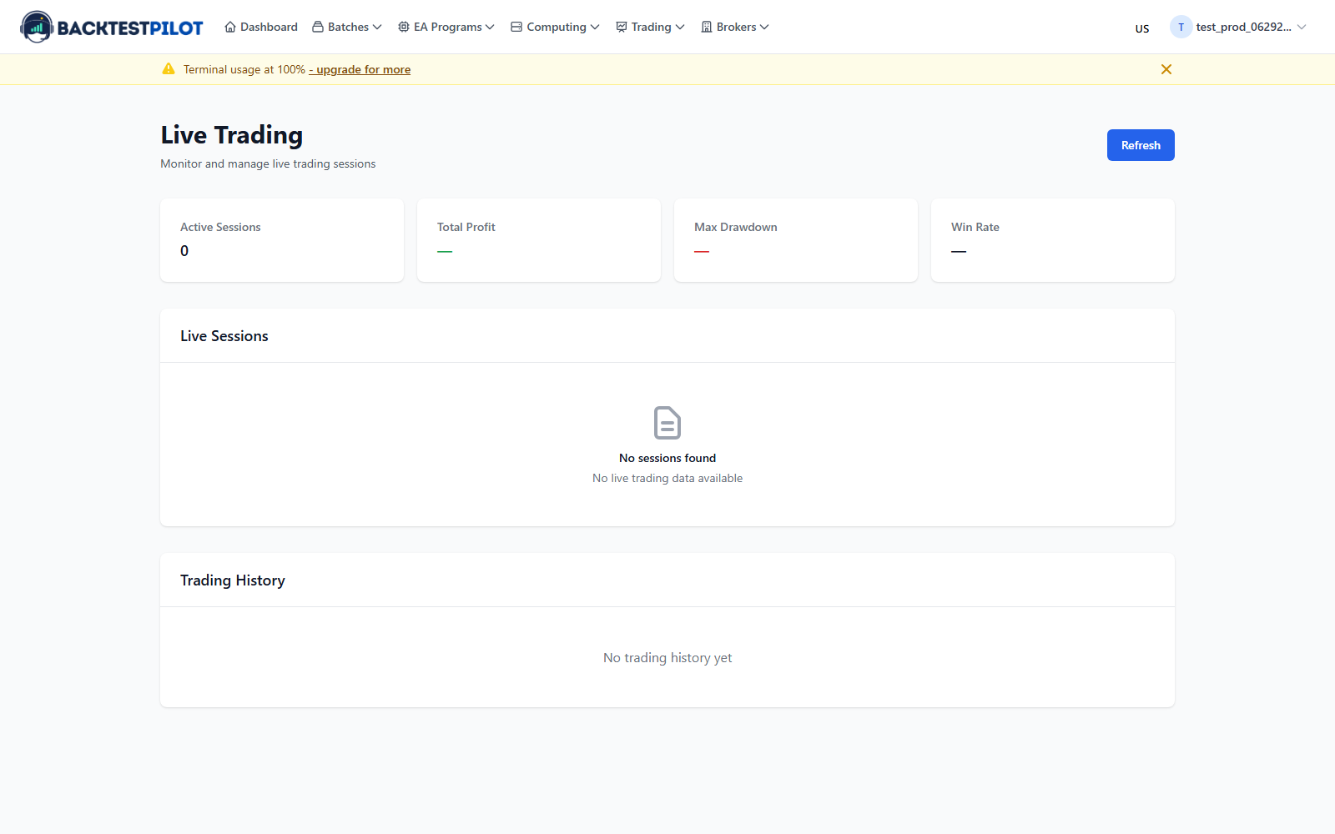Click the Trading chart icon

(x=622, y=27)
